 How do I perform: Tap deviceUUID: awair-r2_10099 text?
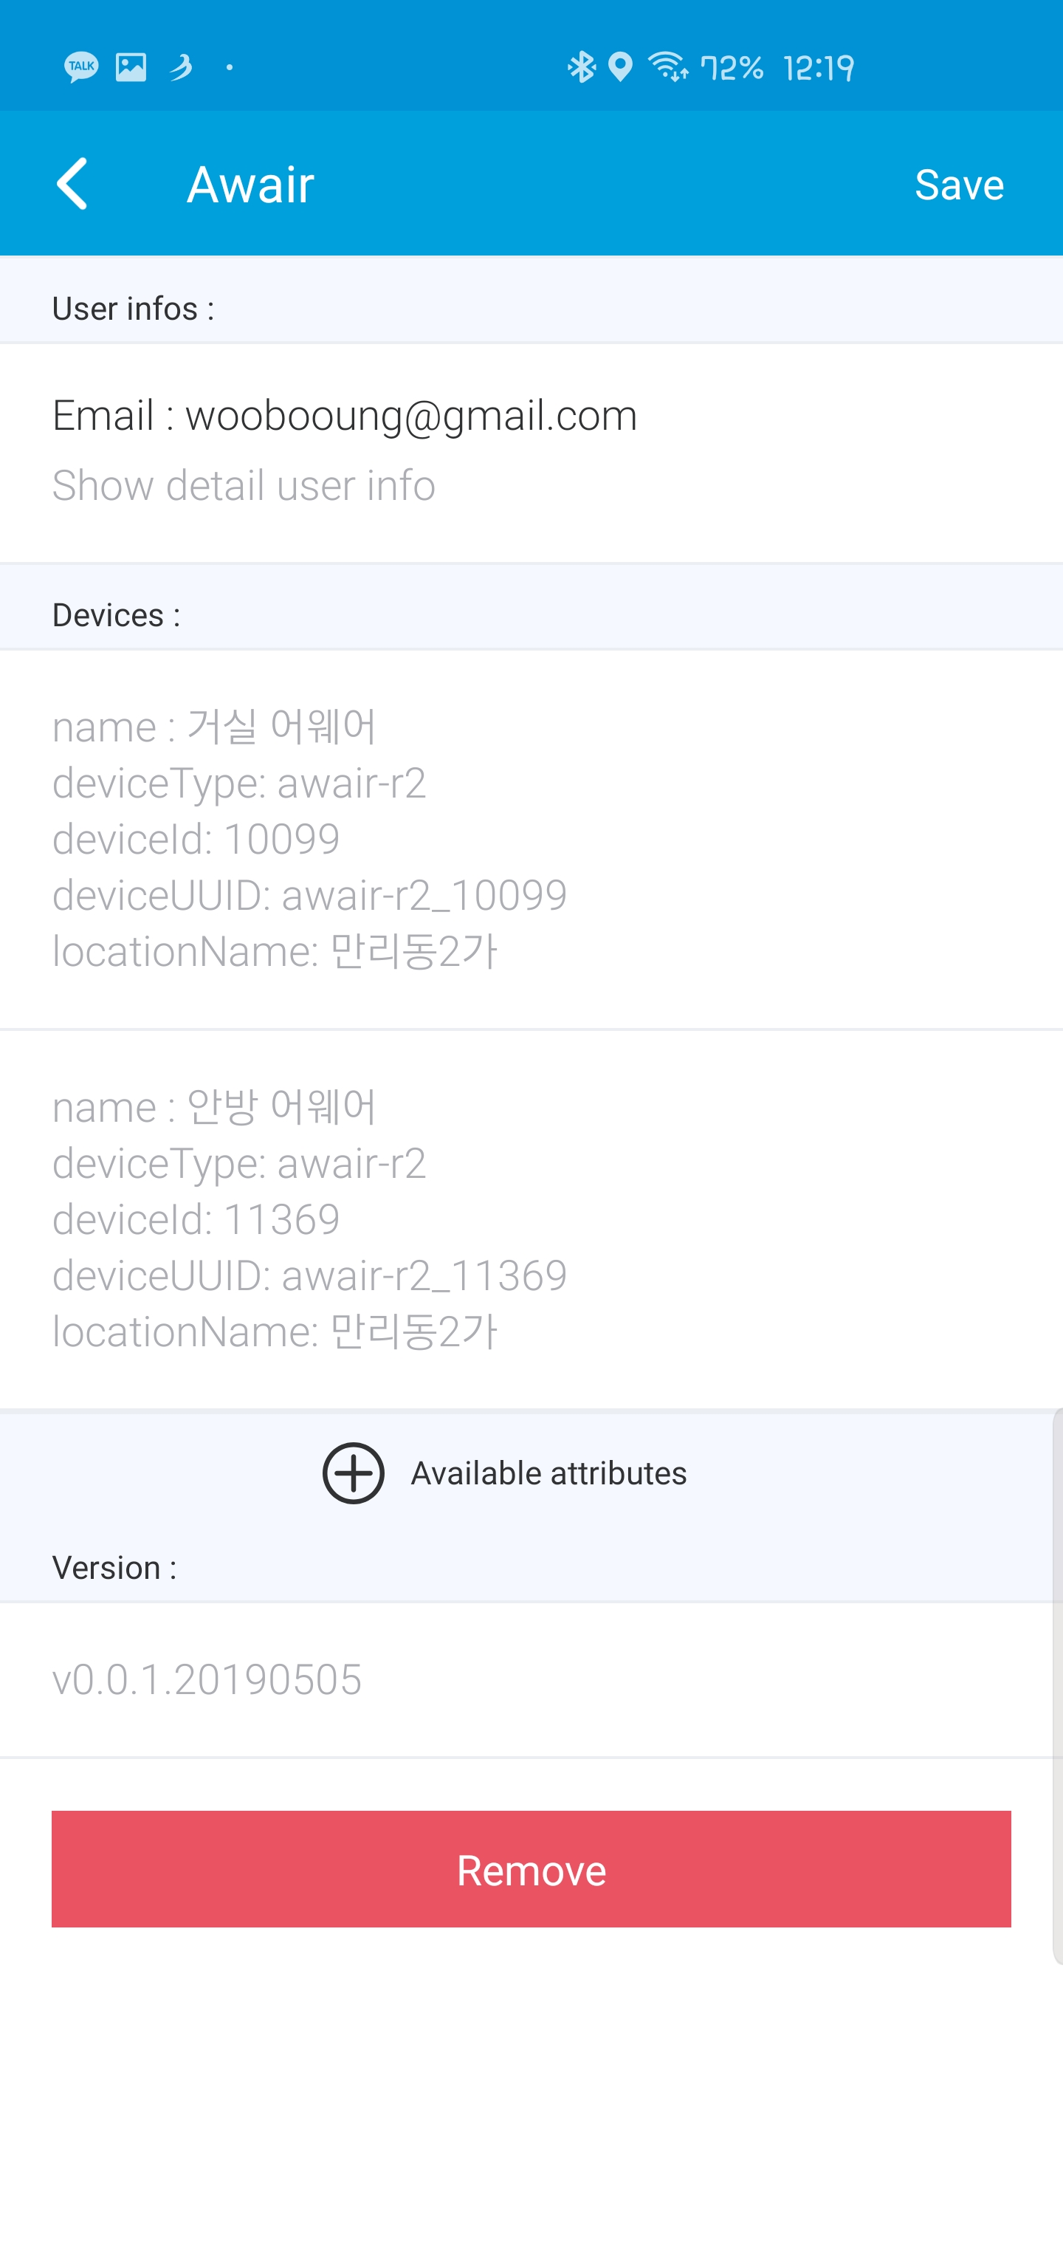310,894
